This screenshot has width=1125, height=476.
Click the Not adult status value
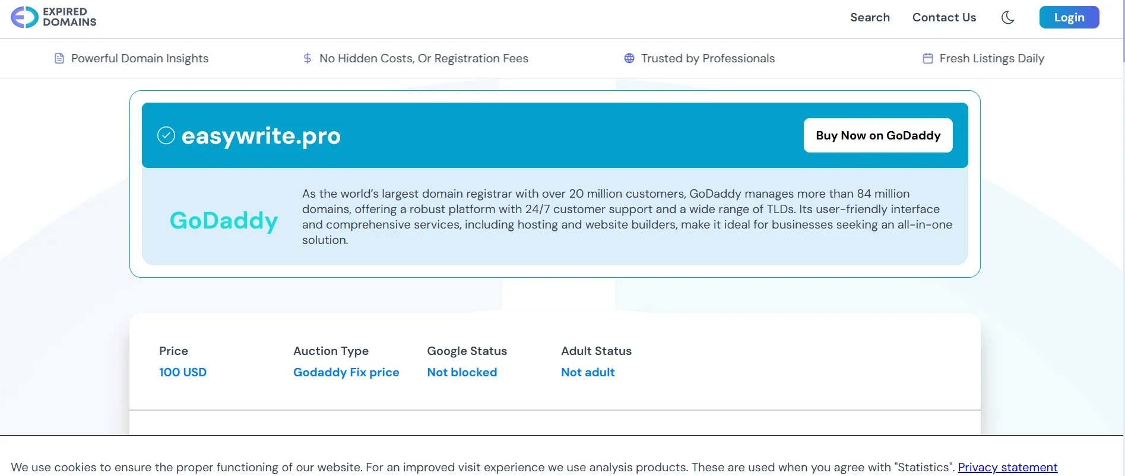tap(588, 372)
